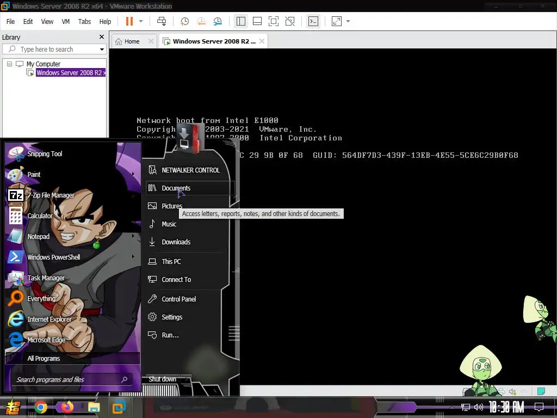This screenshot has height=418, width=557.
Task: Open the Edit menu
Action: point(28,22)
